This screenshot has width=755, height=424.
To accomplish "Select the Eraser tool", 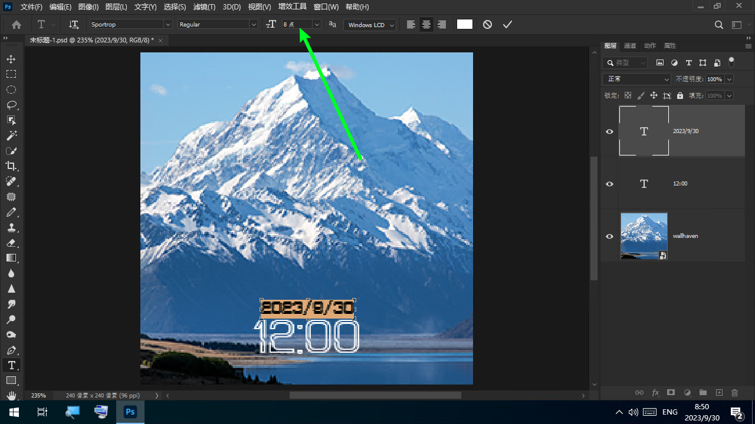I will point(11,243).
